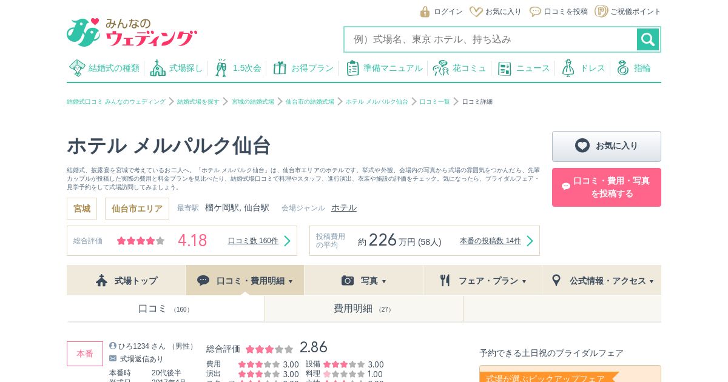Click ホテル メルパルク仙台 breadcrumb link

click(x=377, y=102)
